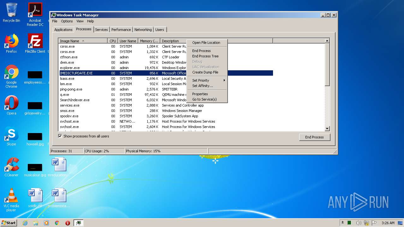Open Acrobat Reader DC desktop icon
Screen dimensions: 404x227
click(x=35, y=15)
